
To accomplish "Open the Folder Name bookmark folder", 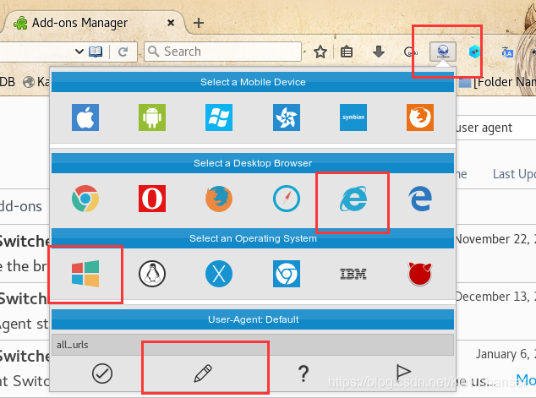I will 498,82.
